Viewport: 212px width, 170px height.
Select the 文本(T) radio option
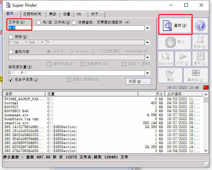(49, 52)
